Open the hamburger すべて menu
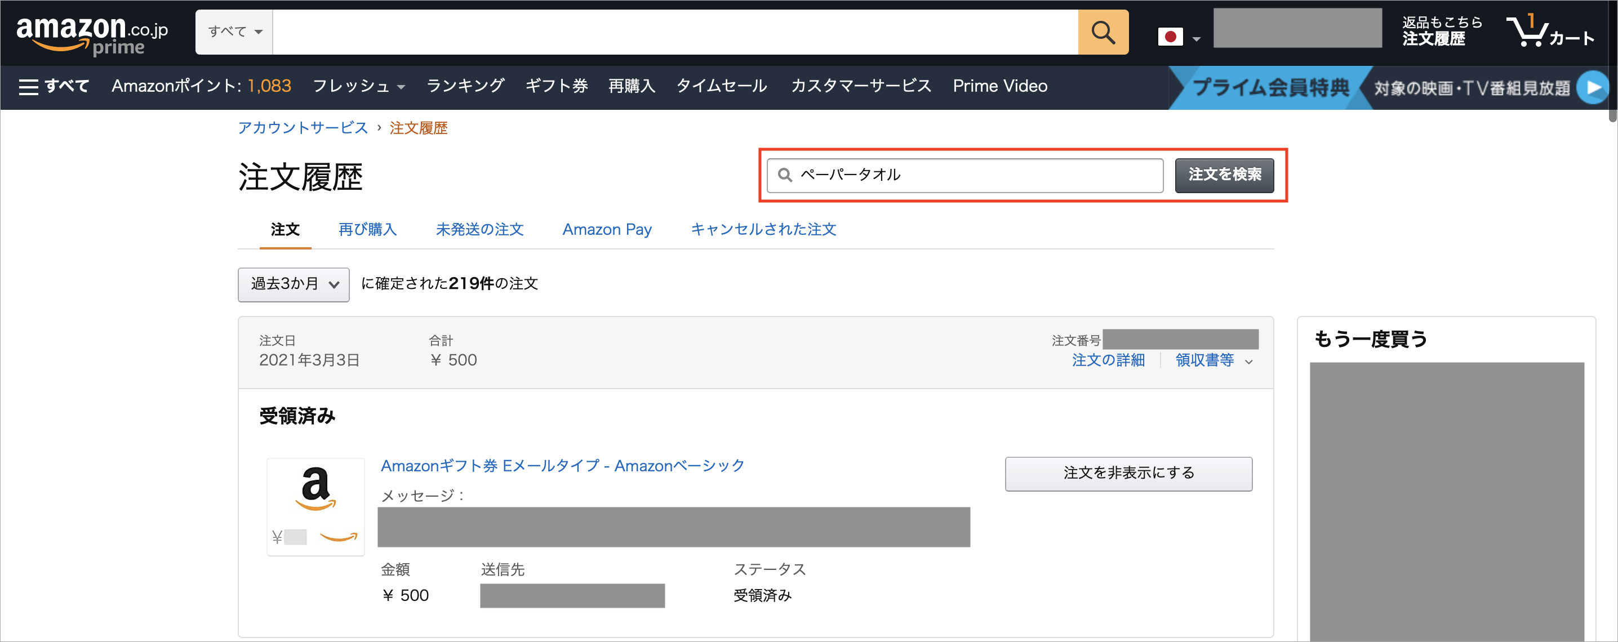 tap(54, 87)
